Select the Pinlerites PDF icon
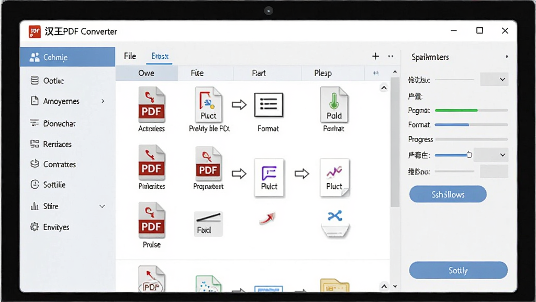This screenshot has height=302, width=536. click(x=151, y=163)
